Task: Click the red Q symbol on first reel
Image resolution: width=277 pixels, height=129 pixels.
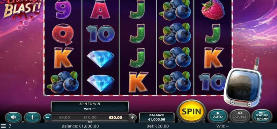Action: tap(63, 34)
